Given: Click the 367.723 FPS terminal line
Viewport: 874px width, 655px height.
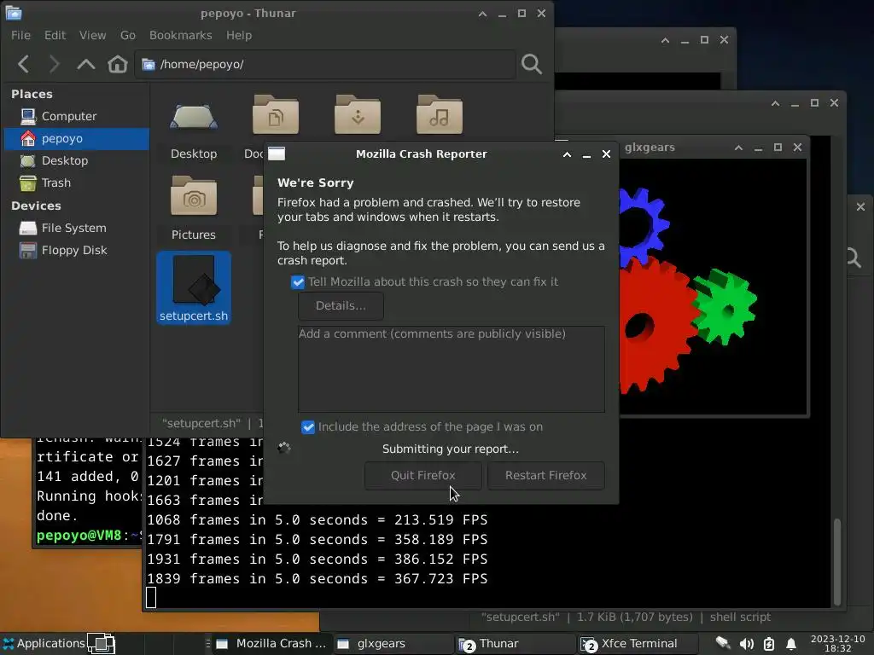Looking at the screenshot, I should tap(318, 579).
